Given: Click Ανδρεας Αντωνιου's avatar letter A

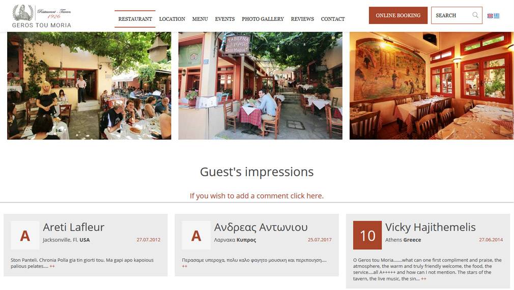Looking at the screenshot, I should click(196, 235).
